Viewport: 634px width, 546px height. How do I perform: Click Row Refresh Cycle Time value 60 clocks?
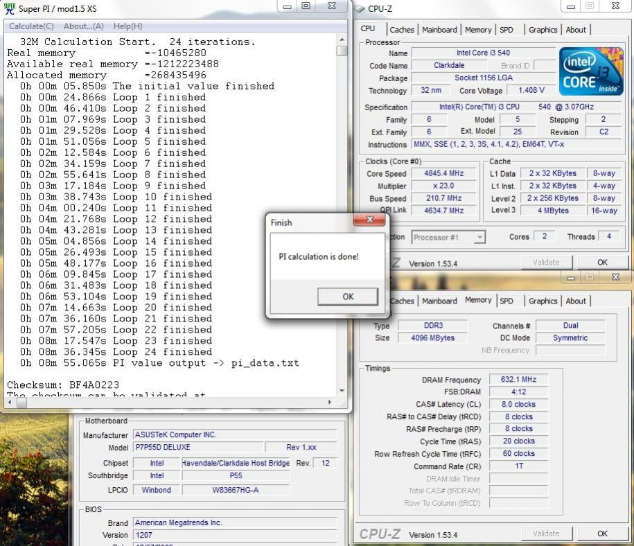(518, 453)
